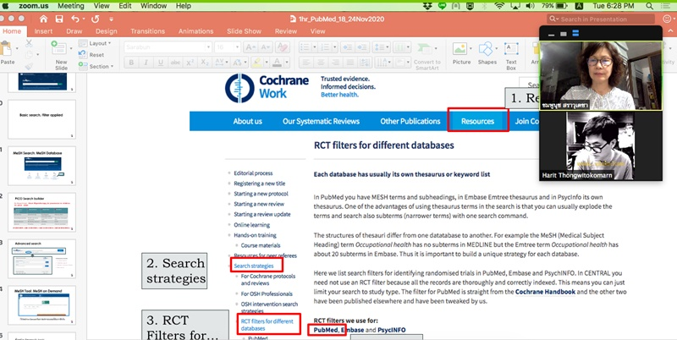This screenshot has height=340, width=677.
Task: Switch to the Transitions tab
Action: coord(147,31)
